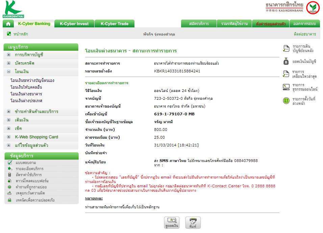Click the เมนูบริการ panel header
Screen dimensions: 323x233
[x=41, y=47]
